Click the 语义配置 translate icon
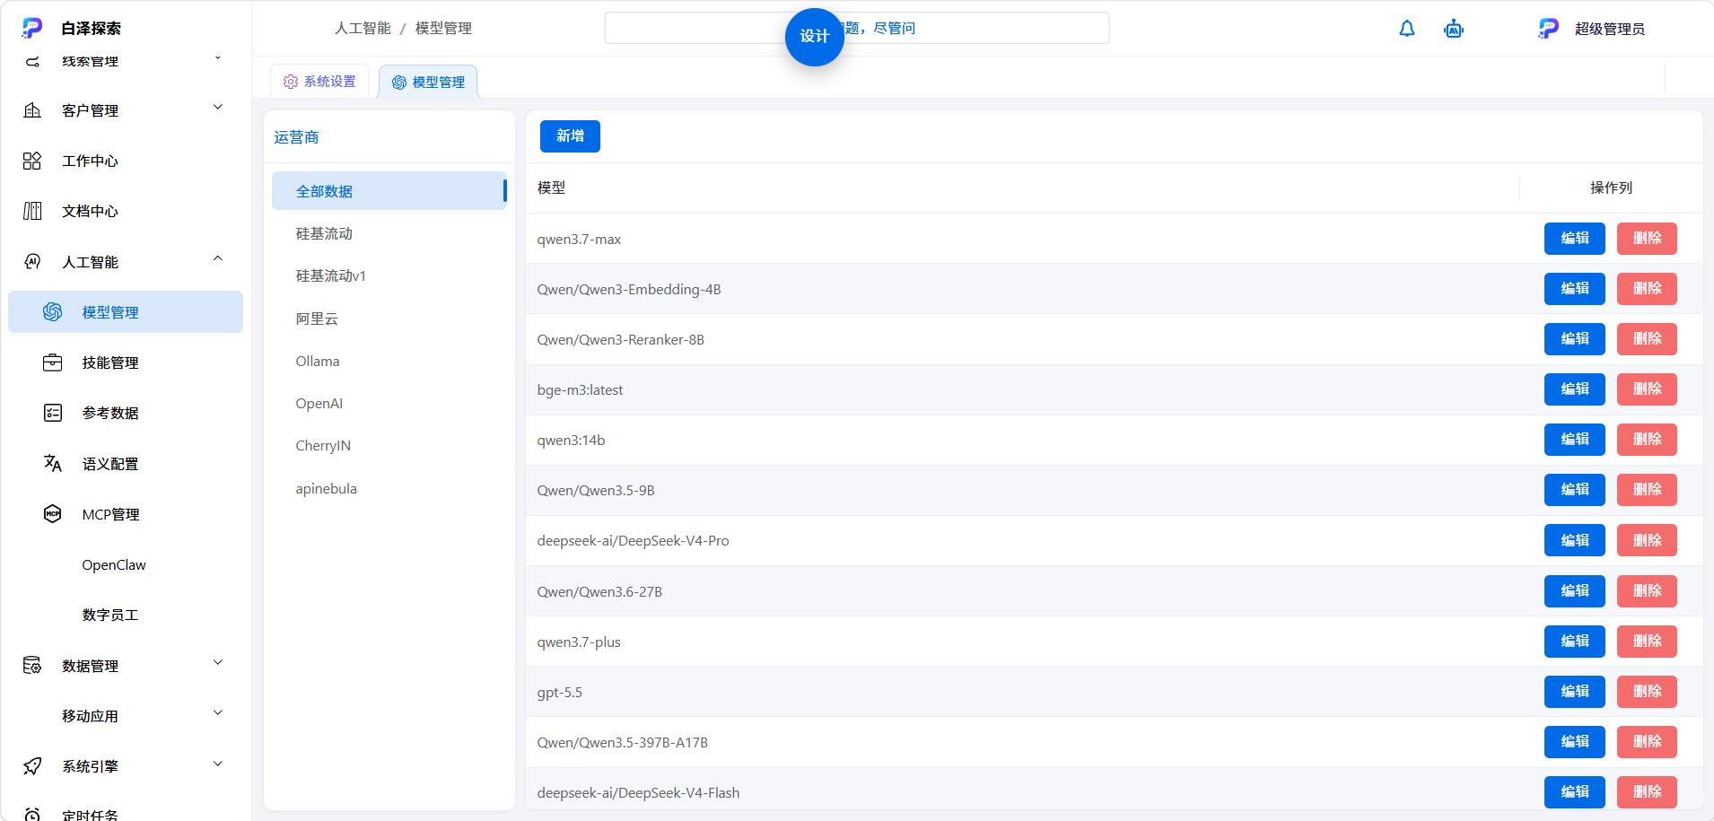The width and height of the screenshot is (1714, 821). (53, 463)
